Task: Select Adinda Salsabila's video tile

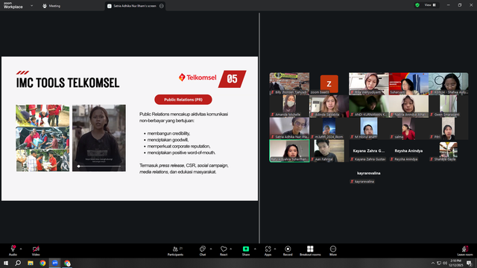Action: [329, 106]
